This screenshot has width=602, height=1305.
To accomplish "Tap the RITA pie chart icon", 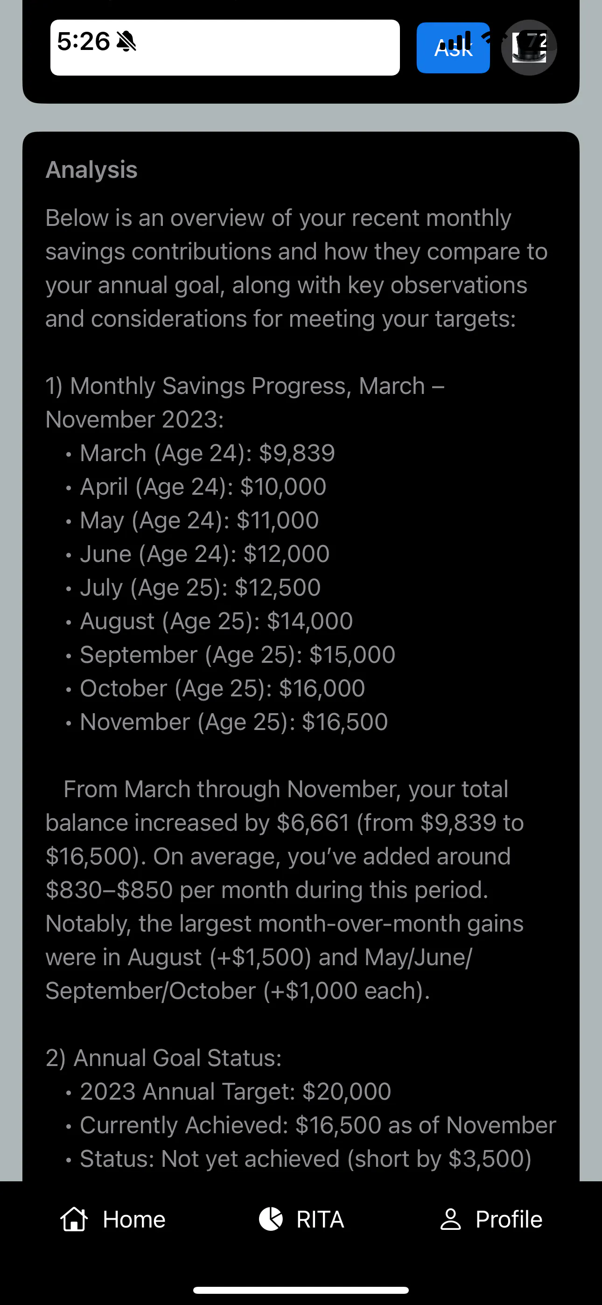I will coord(271,1219).
